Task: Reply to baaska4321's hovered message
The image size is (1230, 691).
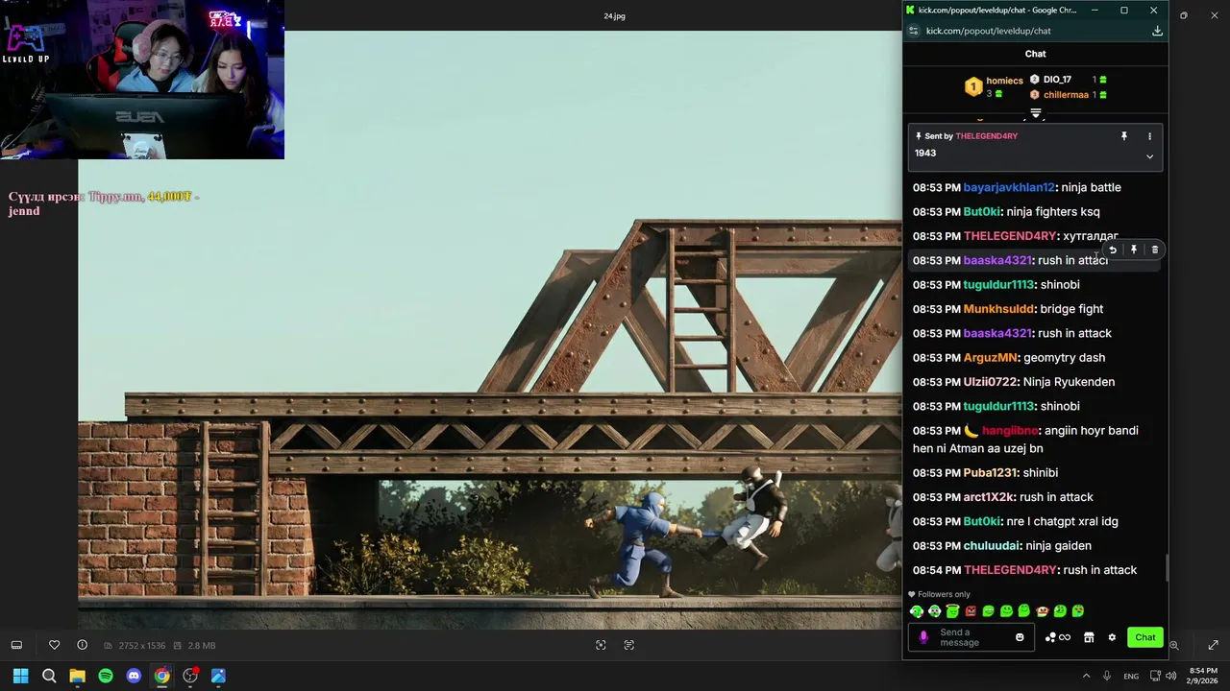Action: 1113,250
